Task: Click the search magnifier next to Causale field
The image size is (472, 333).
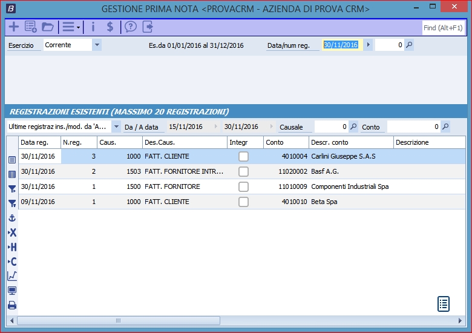Action: tap(354, 127)
